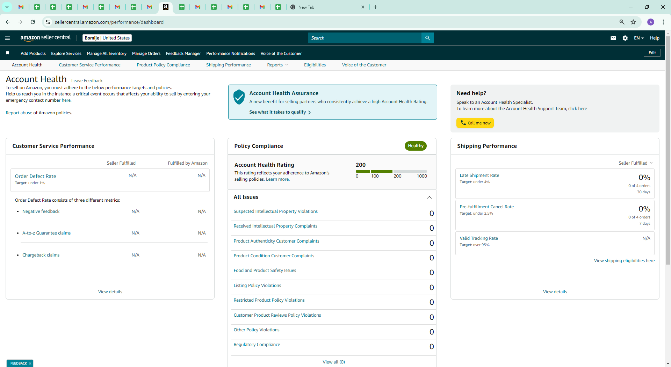
Task: Go back to the previous page
Action: [x=8, y=22]
